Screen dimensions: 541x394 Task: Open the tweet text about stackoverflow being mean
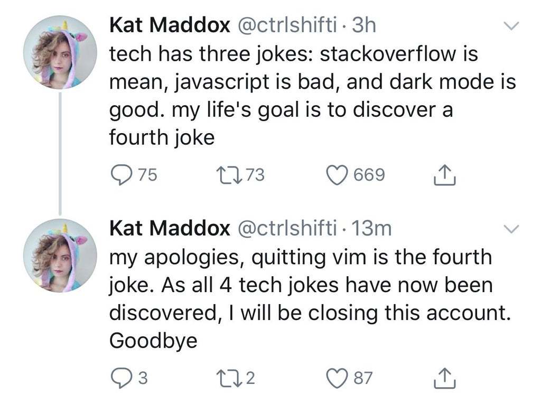pyautogui.click(x=312, y=95)
